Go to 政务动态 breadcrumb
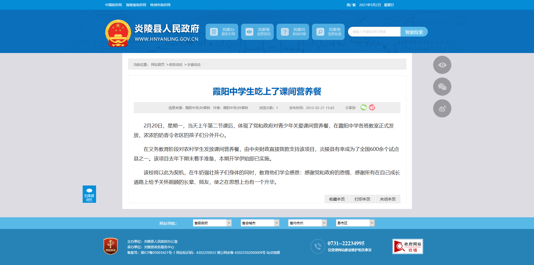The image size is (534, 265). [x=176, y=65]
